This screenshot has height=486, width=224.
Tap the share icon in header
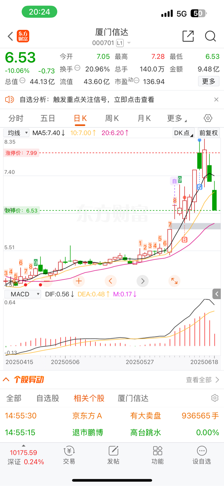tap(188, 36)
